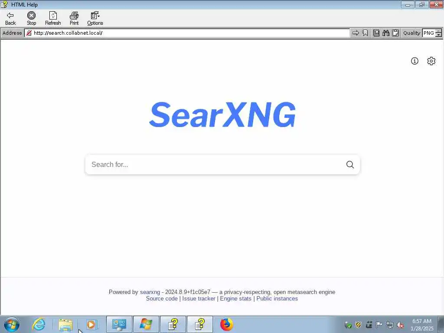Image resolution: width=444 pixels, height=333 pixels.
Task: Refresh the page from the toolbar
Action: click(x=53, y=19)
